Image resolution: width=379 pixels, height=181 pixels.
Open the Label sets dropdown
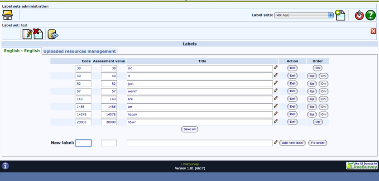(303, 15)
